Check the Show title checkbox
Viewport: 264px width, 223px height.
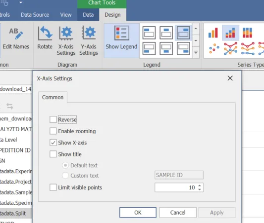click(53, 154)
